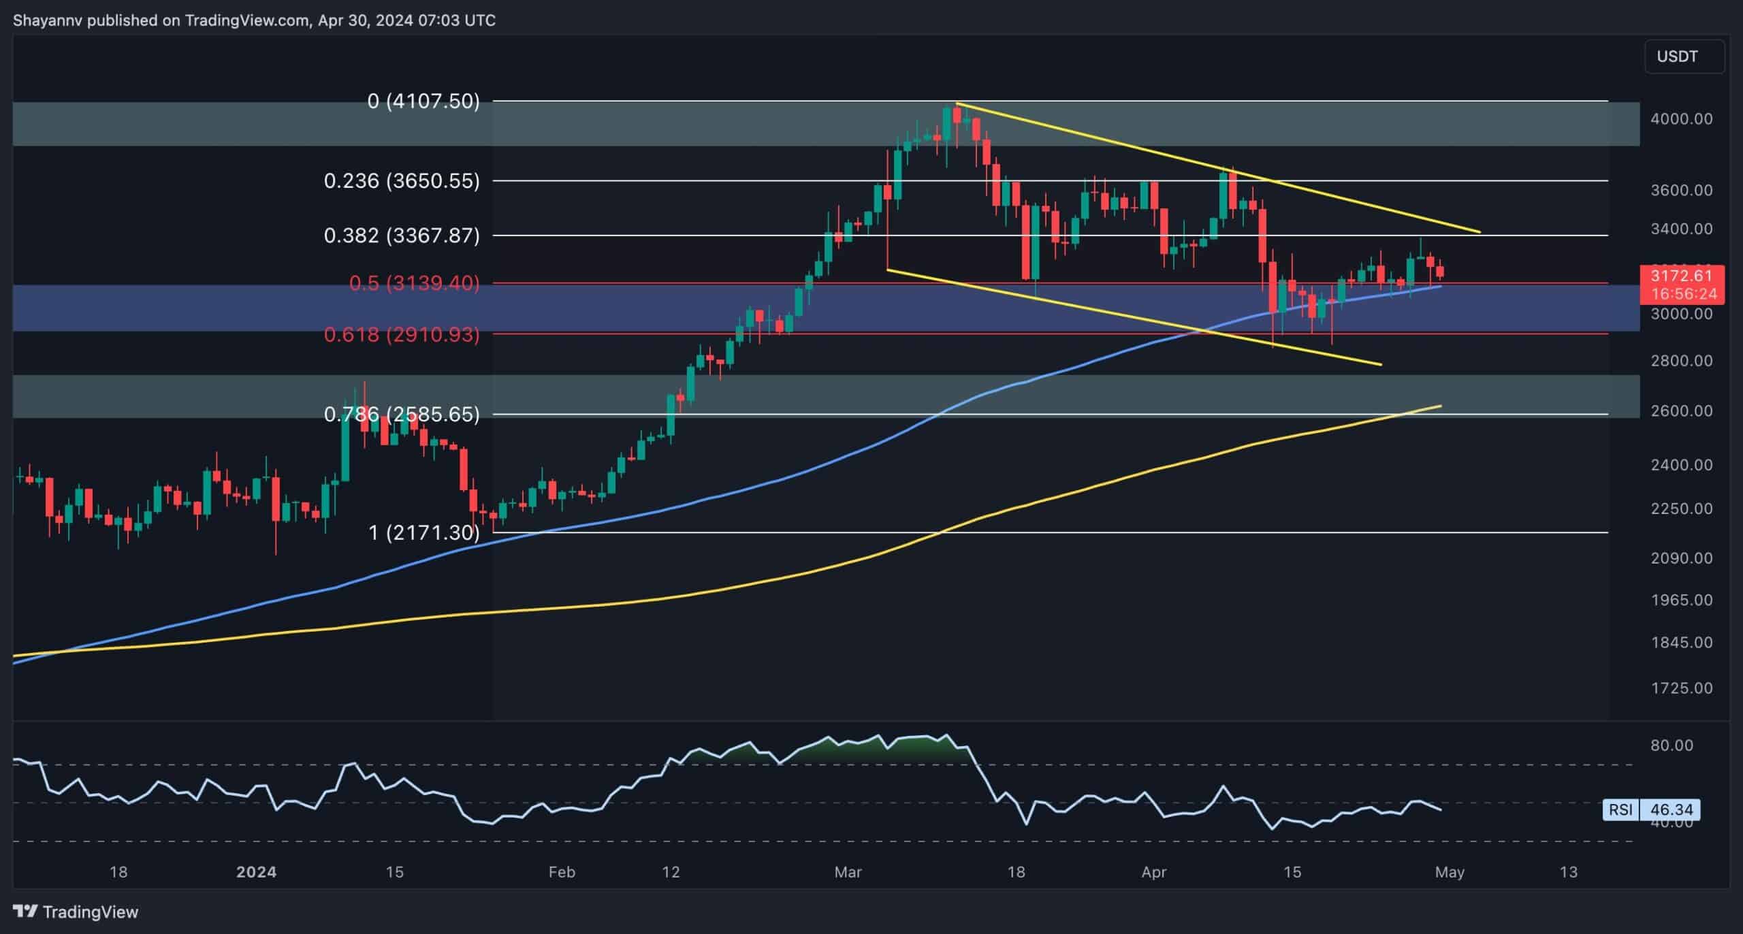The image size is (1743, 934).
Task: Select the 0.5 (3139.40) Fibonacci level label
Action: click(x=414, y=283)
